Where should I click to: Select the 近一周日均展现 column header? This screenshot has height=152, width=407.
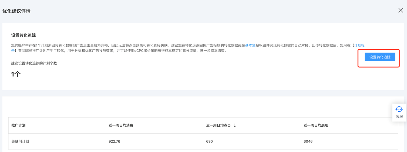[x=316, y=125]
